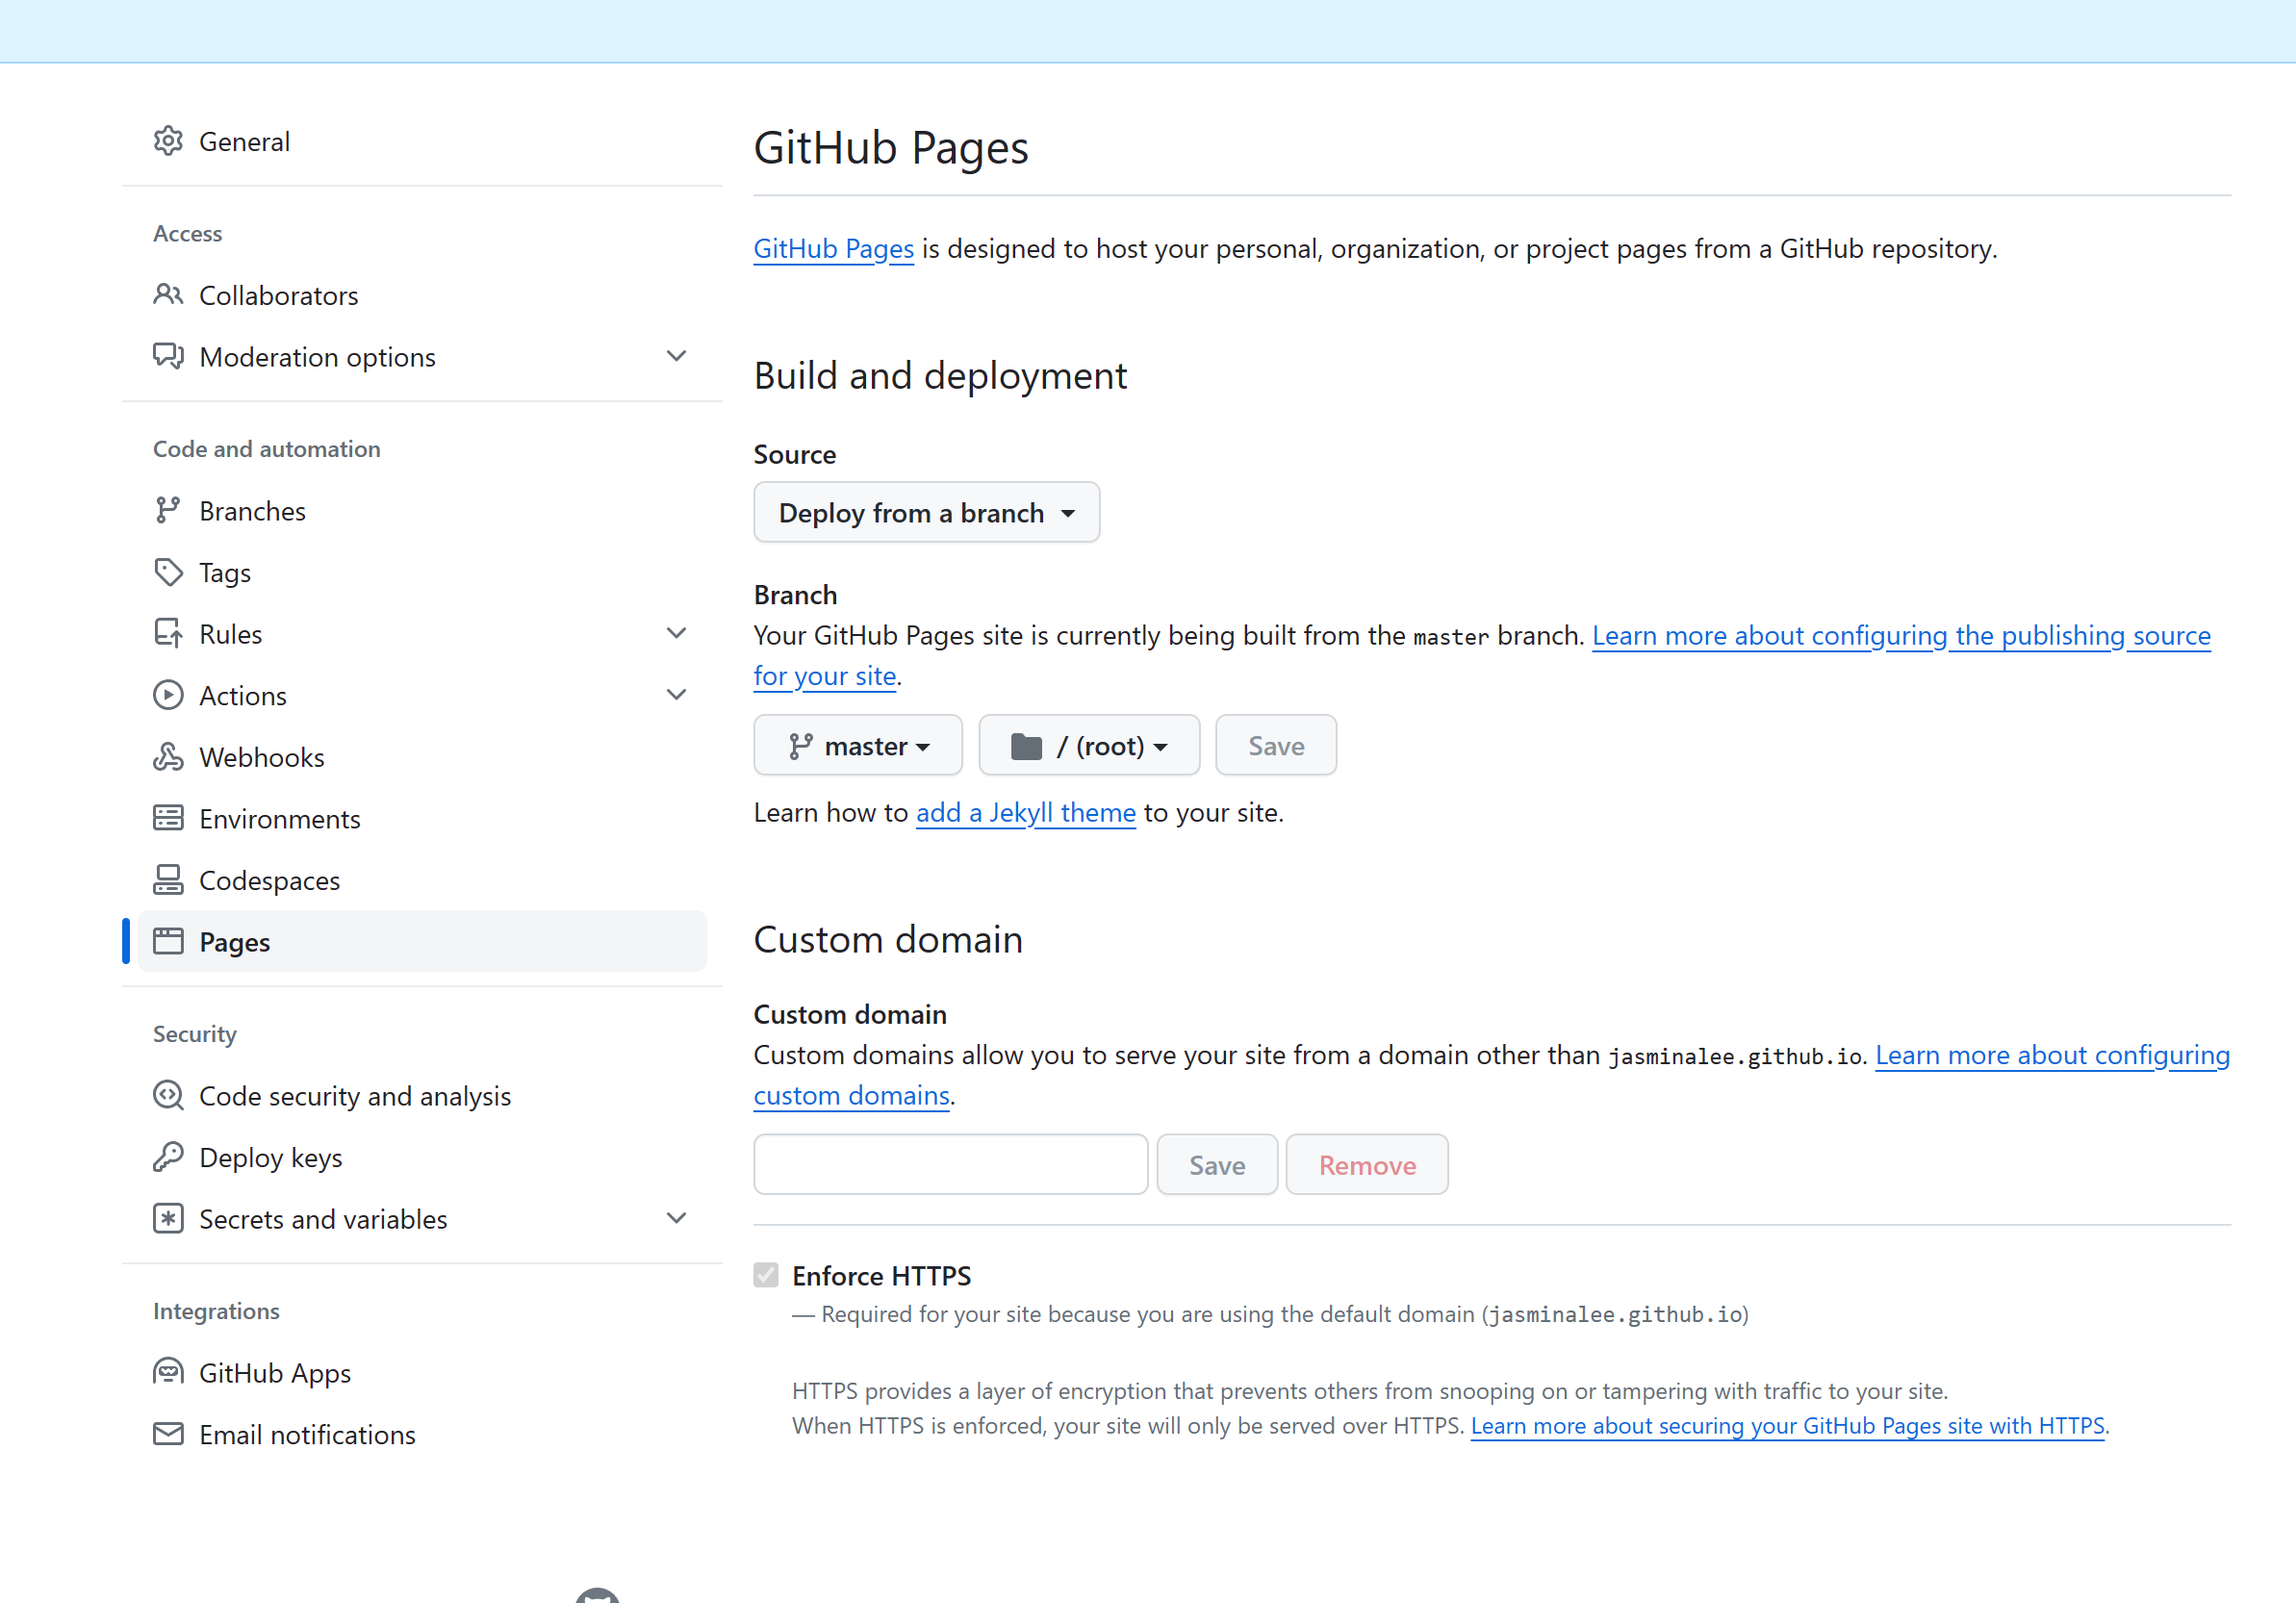Open Webhooks settings

(x=422, y=757)
